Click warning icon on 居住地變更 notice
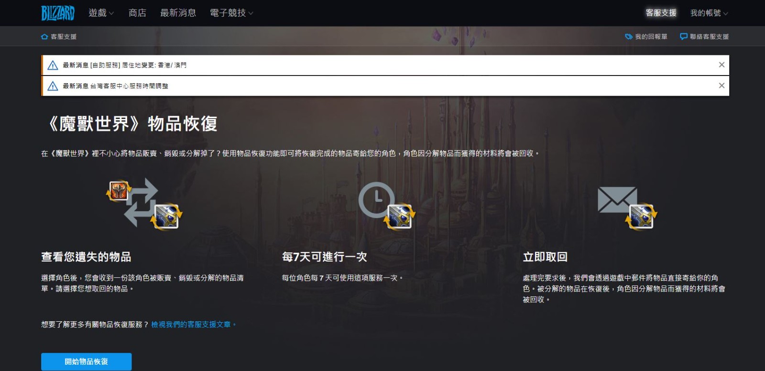This screenshot has height=371, width=765. 53,65
